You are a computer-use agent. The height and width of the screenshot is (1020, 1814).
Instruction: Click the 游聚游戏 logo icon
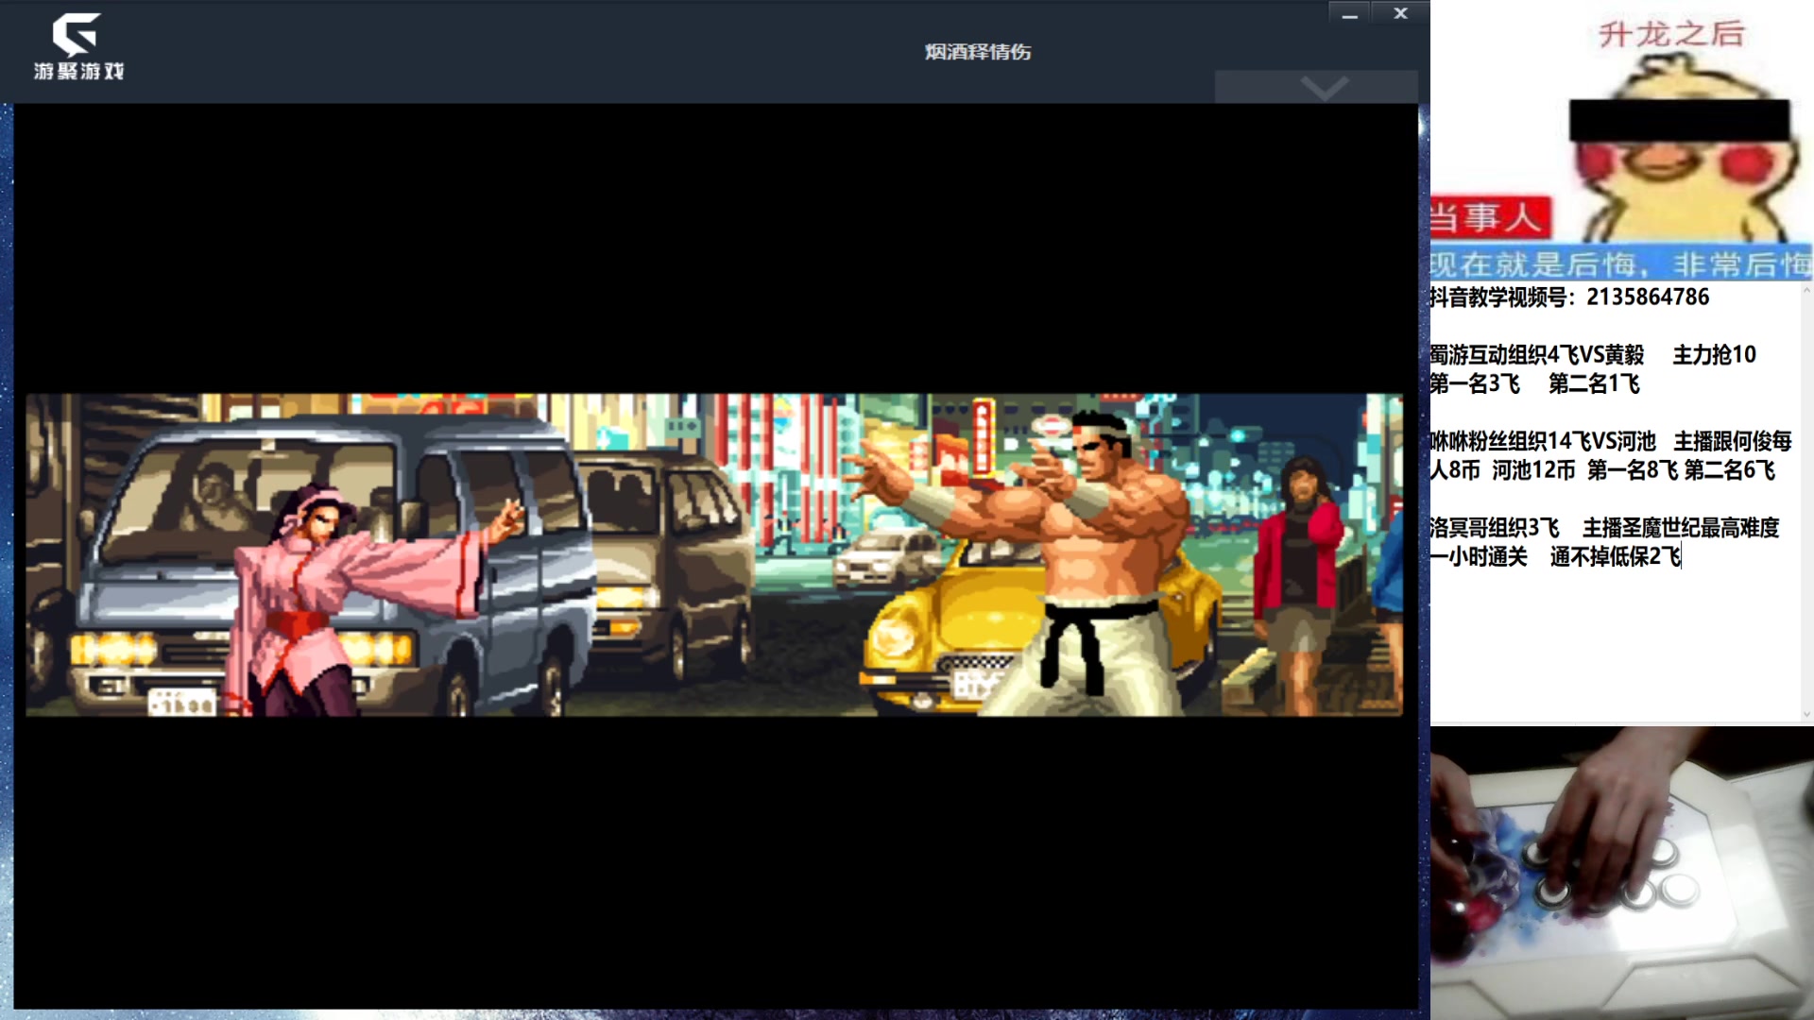point(78,46)
